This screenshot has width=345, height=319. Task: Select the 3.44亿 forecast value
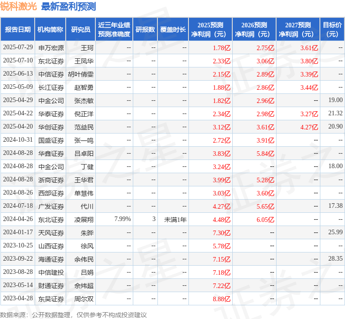309,87
